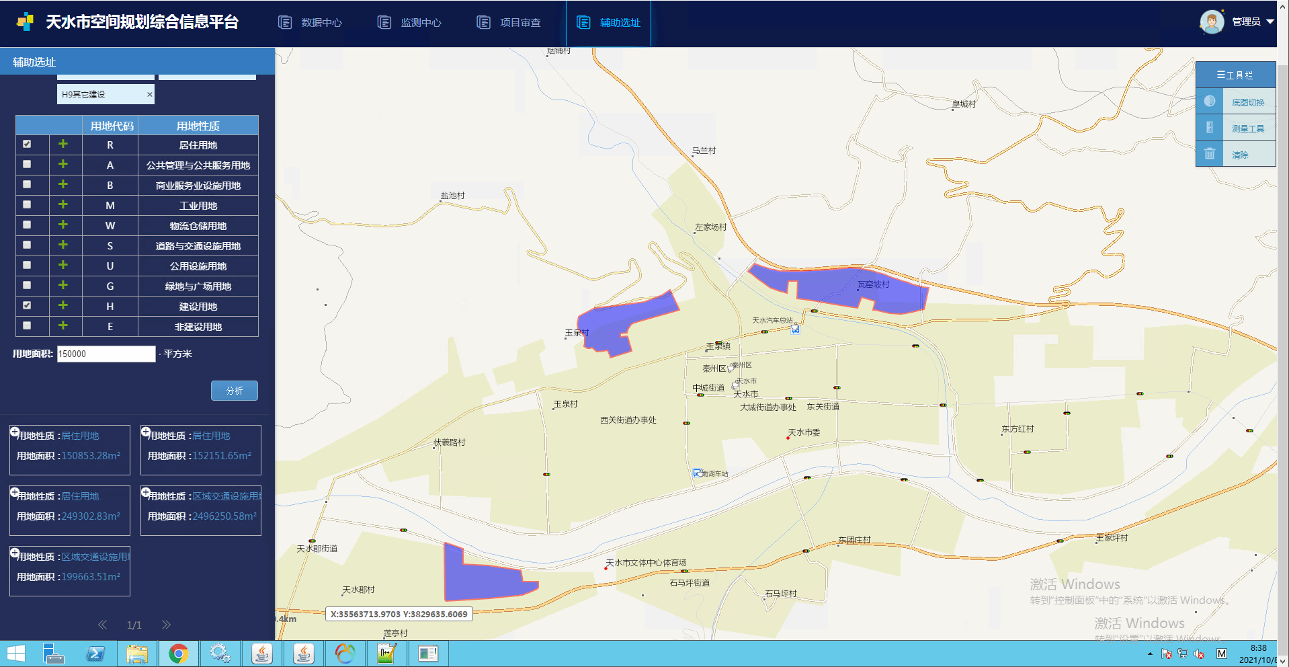Check the M 工业用地 checkbox
This screenshot has height=667, width=1289.
[x=27, y=204]
